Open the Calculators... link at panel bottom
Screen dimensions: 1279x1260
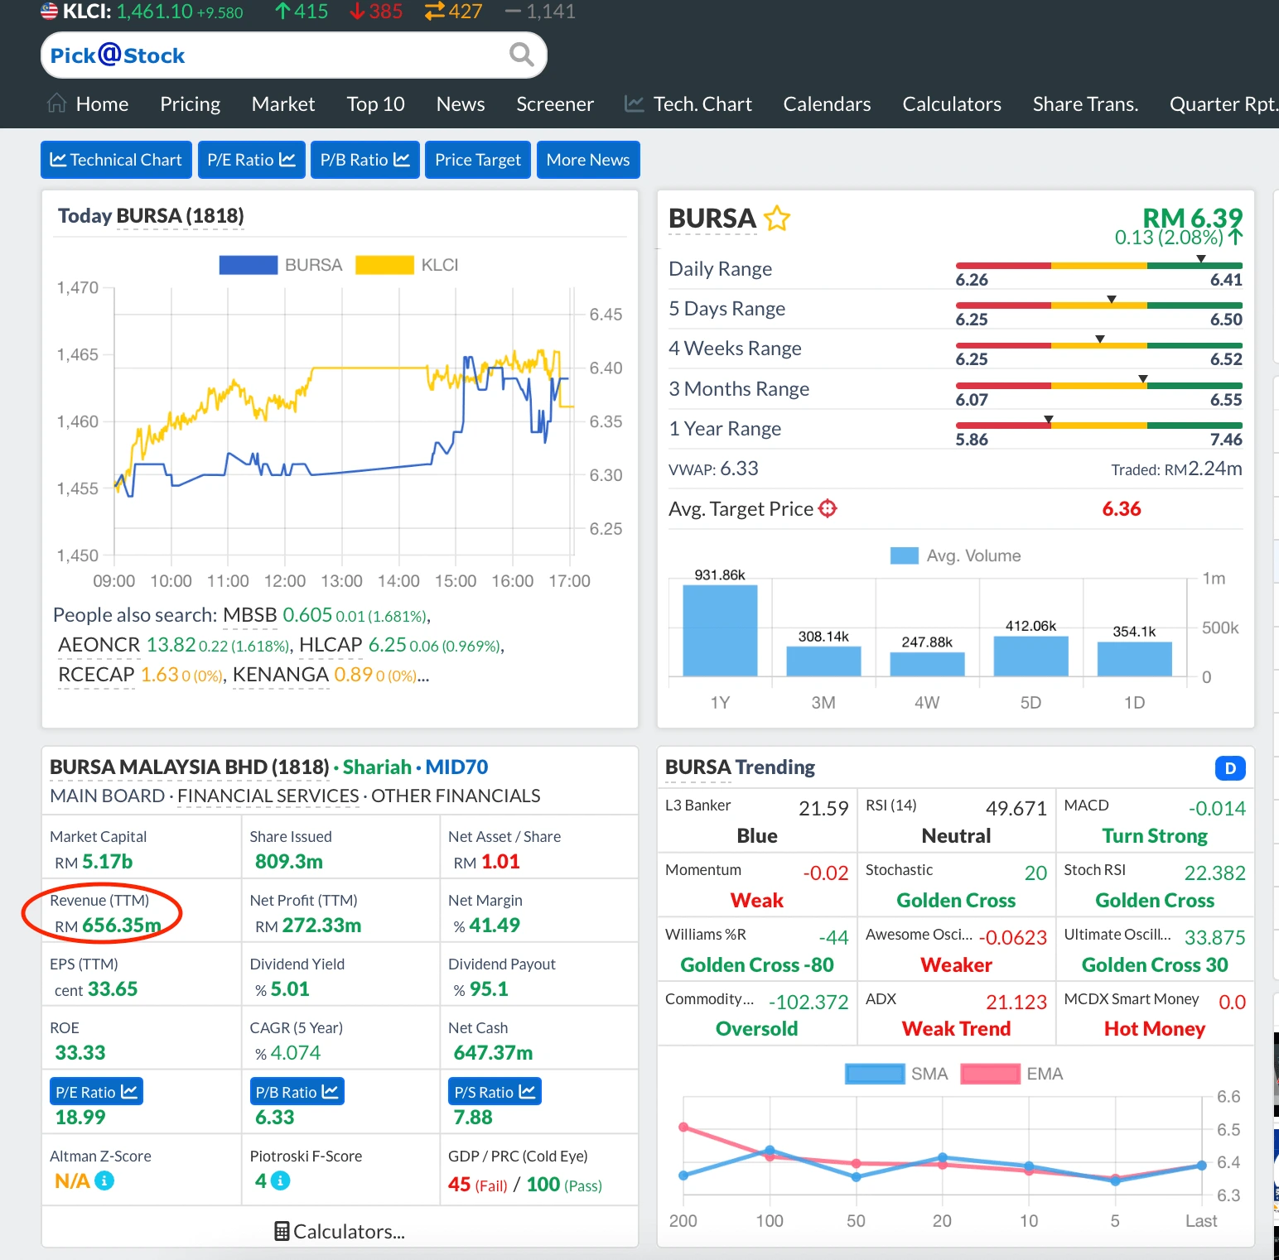click(x=340, y=1231)
